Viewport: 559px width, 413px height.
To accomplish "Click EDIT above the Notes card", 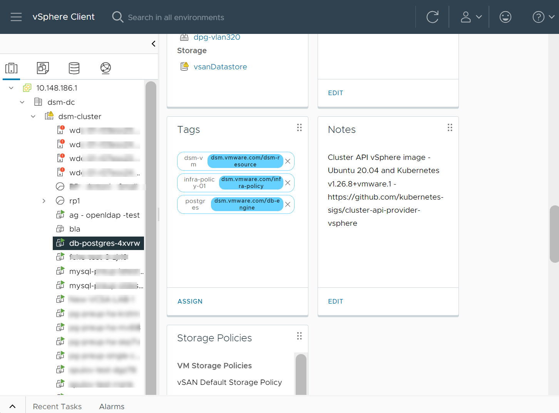I will [x=335, y=93].
